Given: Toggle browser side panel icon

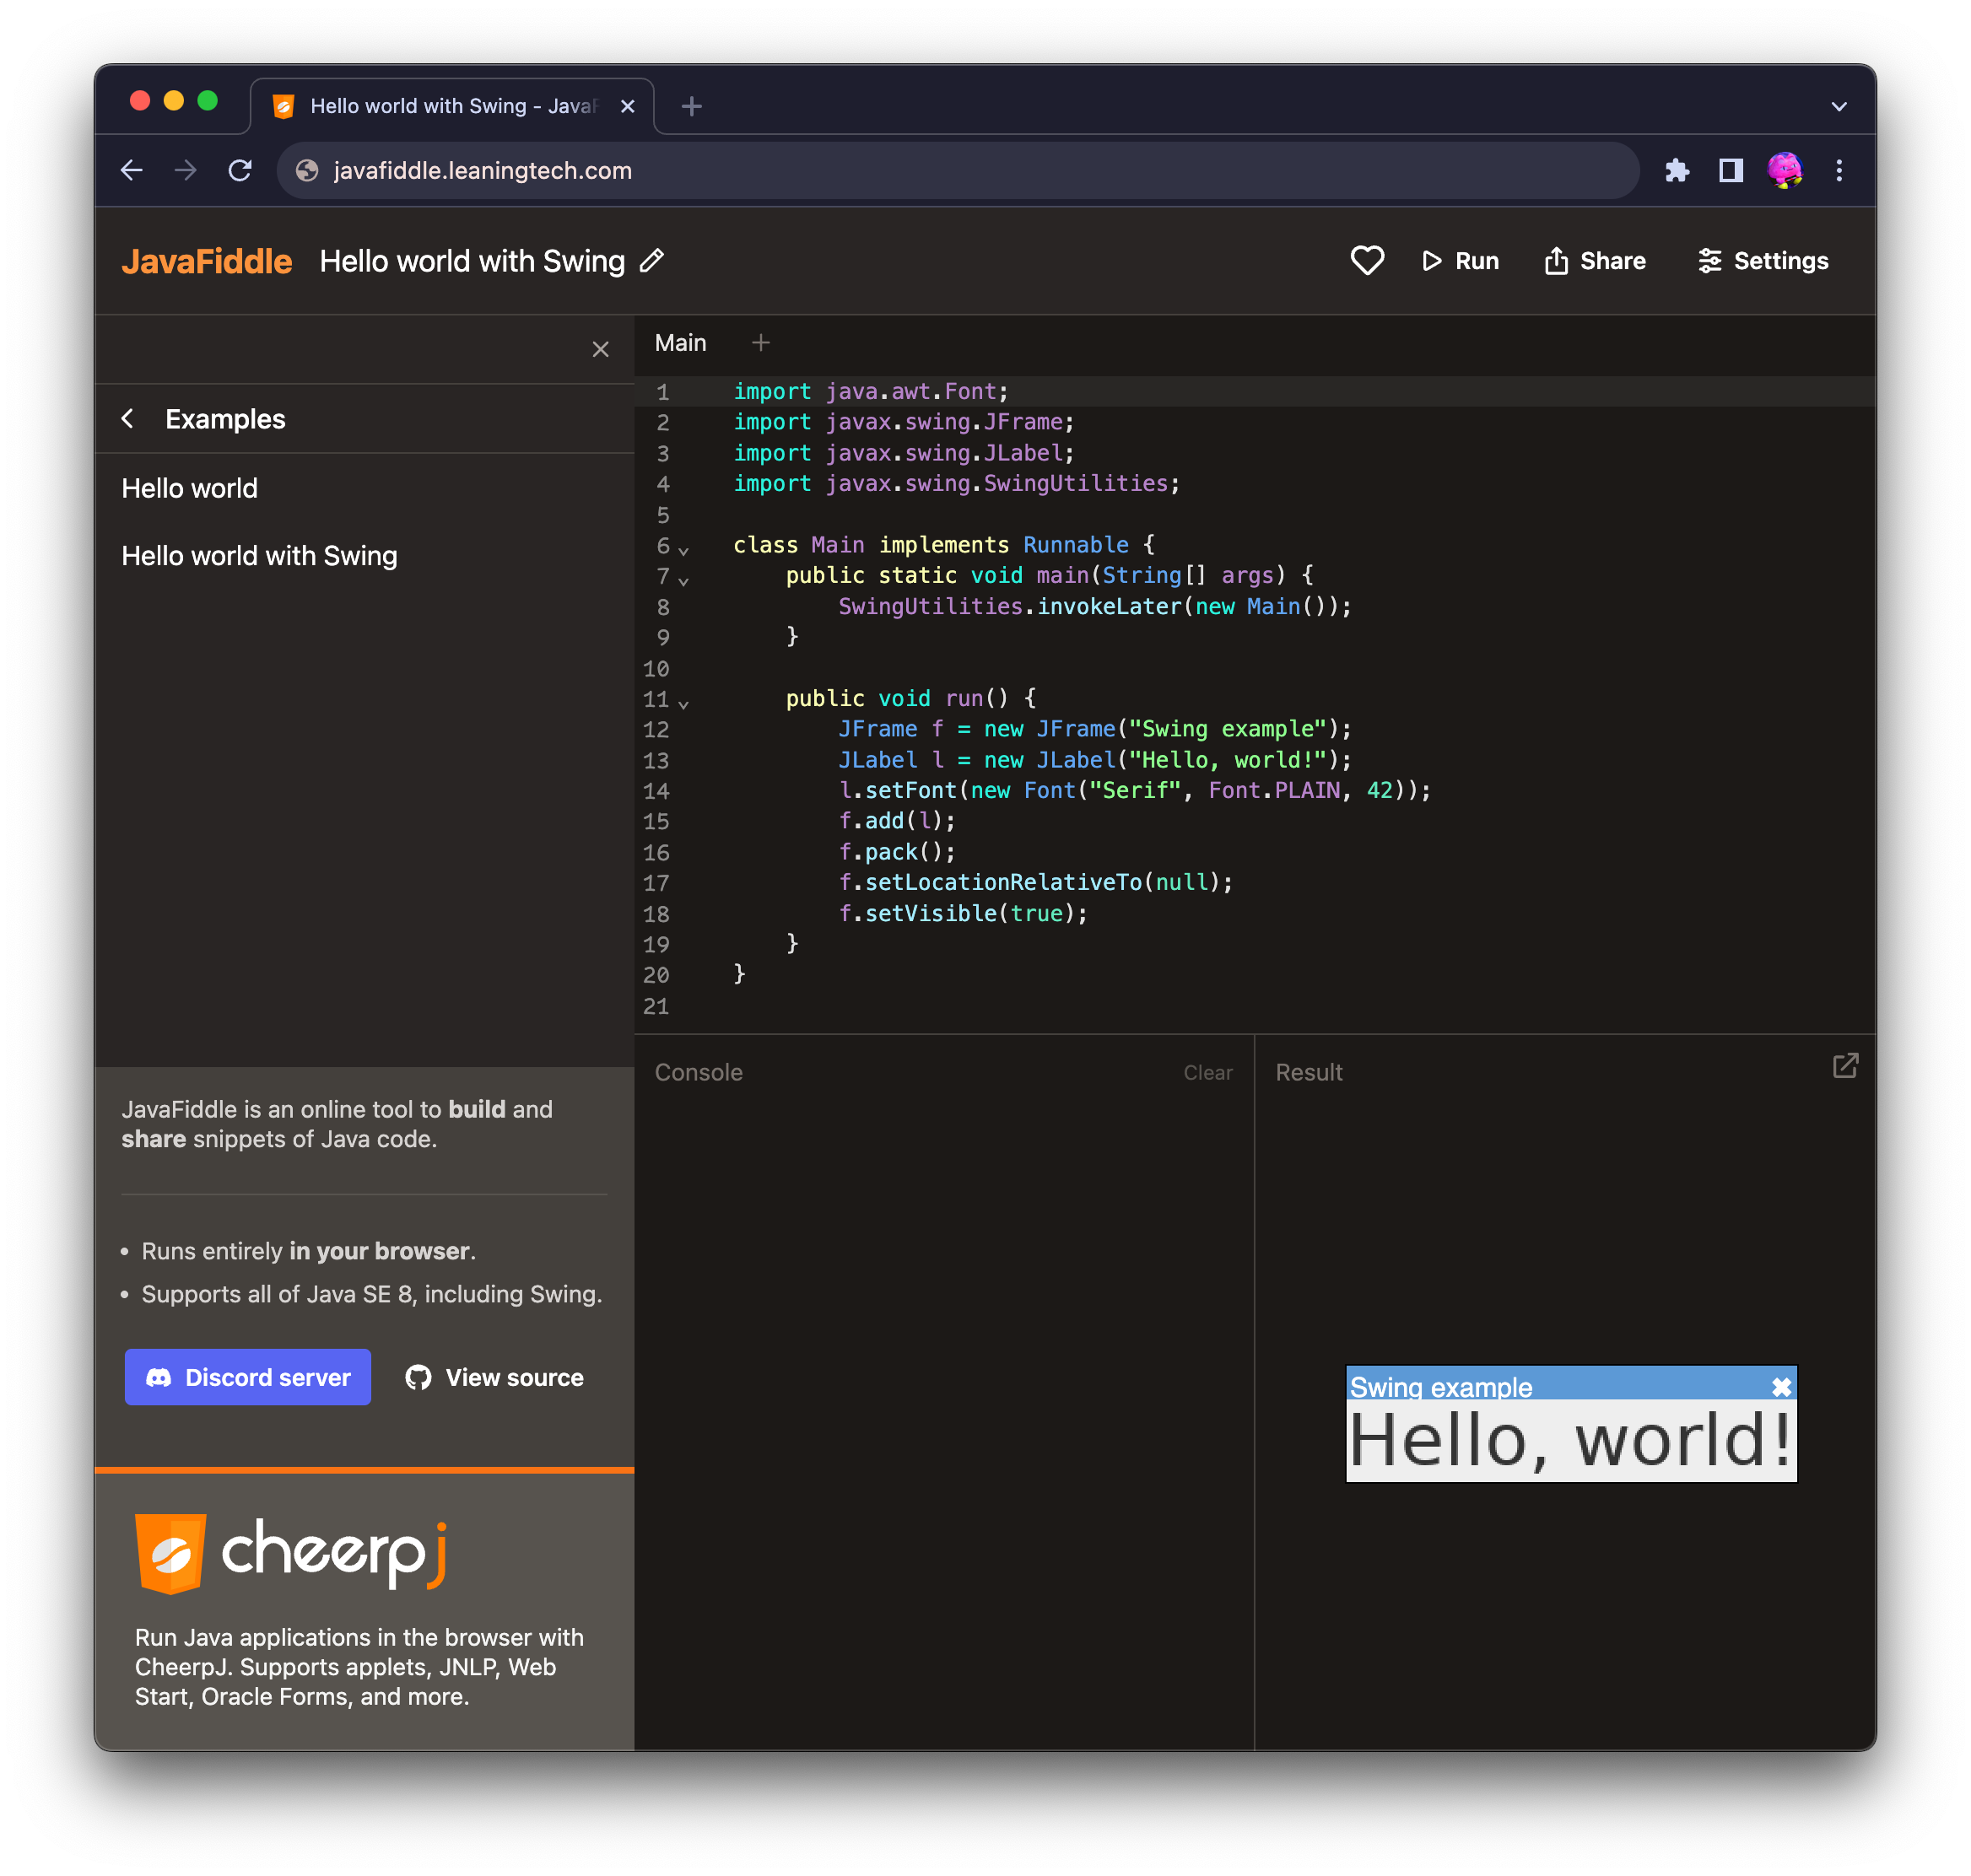Looking at the screenshot, I should tap(1731, 171).
